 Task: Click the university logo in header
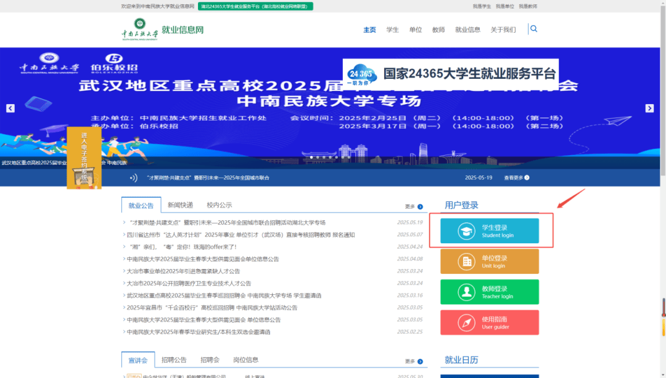[140, 30]
